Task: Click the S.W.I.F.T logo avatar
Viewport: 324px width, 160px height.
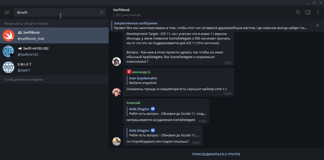Action: pos(9,67)
